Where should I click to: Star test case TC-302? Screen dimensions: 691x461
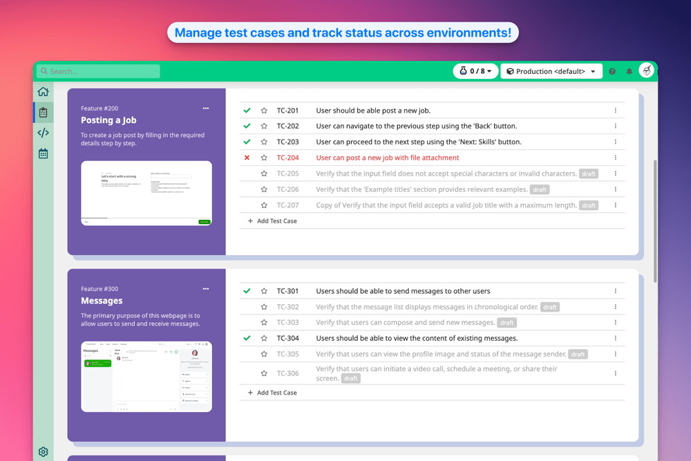tap(264, 307)
